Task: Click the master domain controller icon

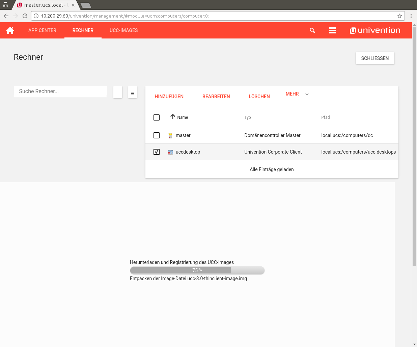Action: pos(170,136)
